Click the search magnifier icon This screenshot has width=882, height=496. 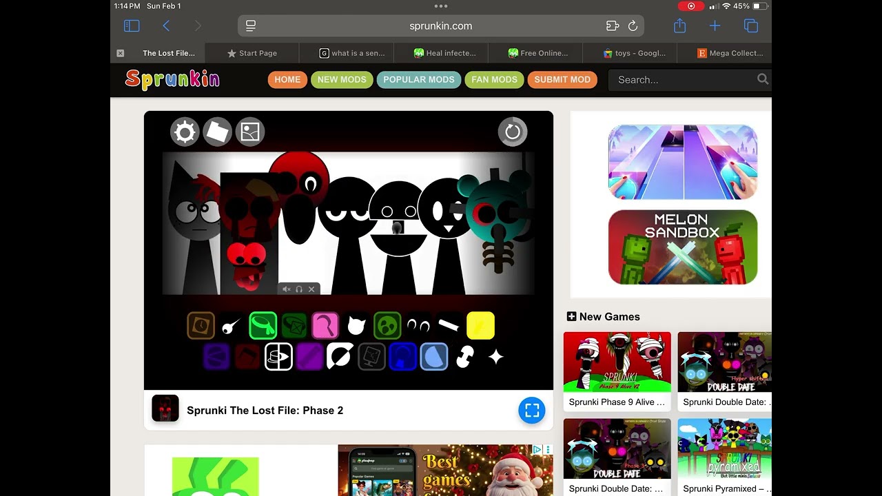pyautogui.click(x=763, y=79)
